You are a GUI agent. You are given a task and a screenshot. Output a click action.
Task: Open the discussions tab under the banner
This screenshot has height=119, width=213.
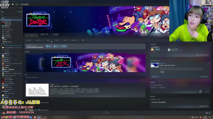[x=57, y=40]
